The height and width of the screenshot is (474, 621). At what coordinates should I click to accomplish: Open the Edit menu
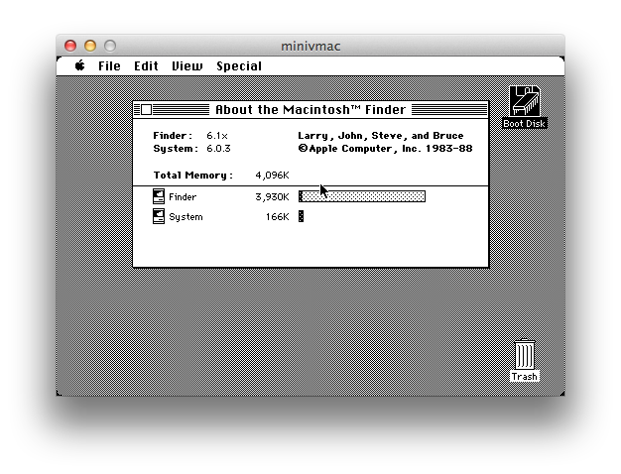click(146, 66)
